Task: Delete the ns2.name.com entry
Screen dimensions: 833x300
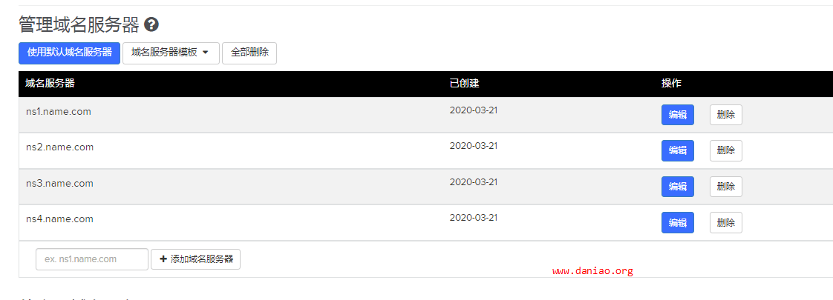Action: click(725, 150)
